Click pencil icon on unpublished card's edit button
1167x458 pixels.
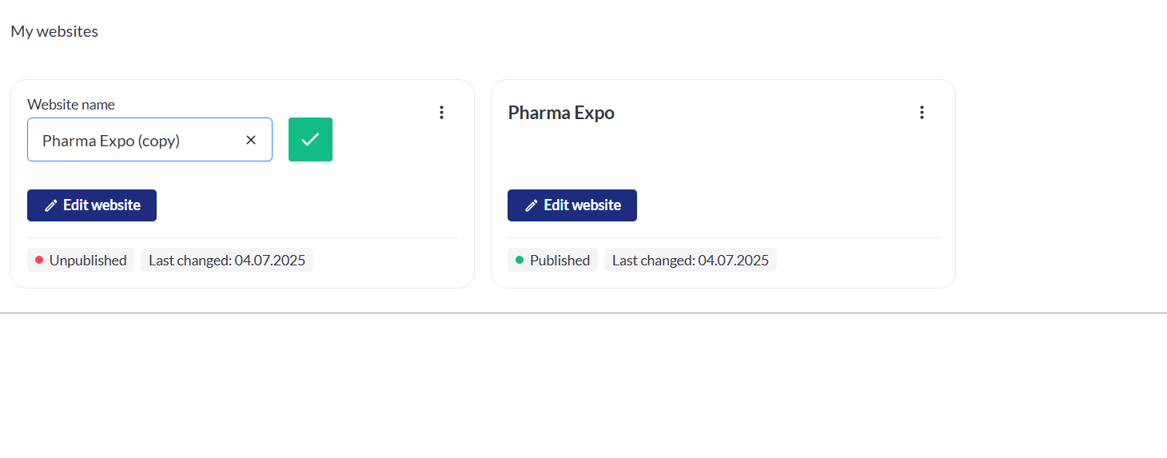pyautogui.click(x=51, y=205)
